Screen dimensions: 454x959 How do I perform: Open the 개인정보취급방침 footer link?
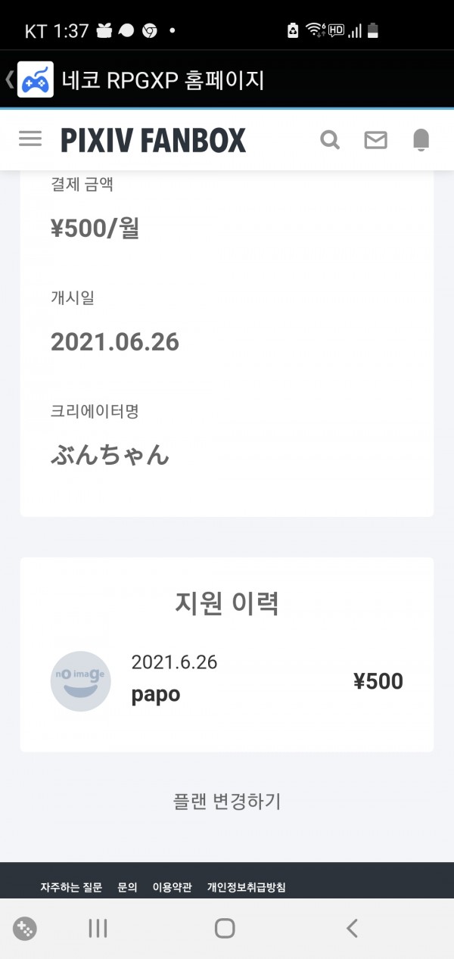click(x=246, y=887)
